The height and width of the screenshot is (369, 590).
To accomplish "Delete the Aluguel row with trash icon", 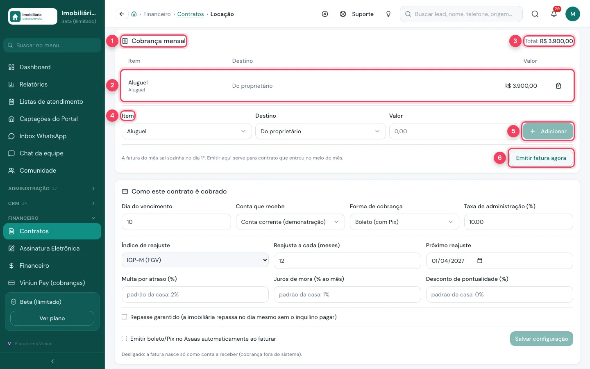I will click(558, 86).
